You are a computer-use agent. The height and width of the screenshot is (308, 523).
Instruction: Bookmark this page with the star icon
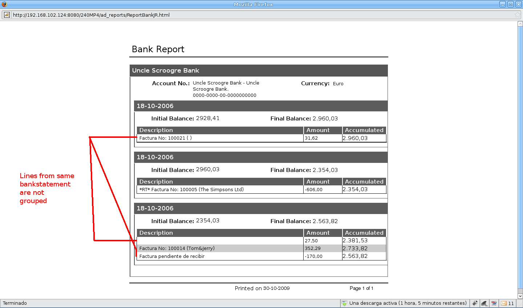517,15
